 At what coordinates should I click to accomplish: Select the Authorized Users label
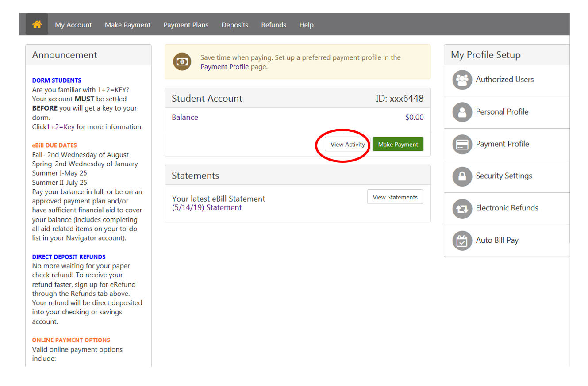pos(505,80)
